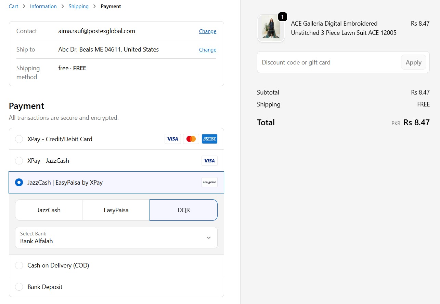The image size is (440, 304).
Task: Click the Apply discount button
Action: pos(414,62)
